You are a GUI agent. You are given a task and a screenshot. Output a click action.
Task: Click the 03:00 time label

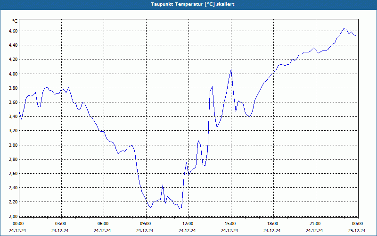[x=61, y=224]
